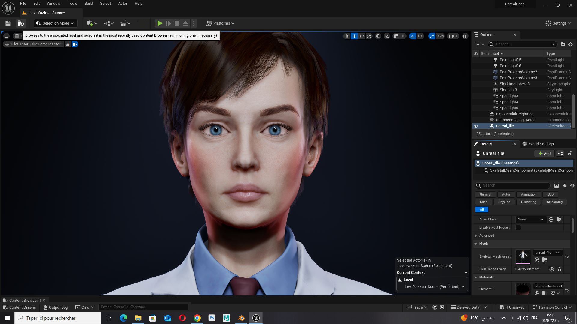Eject from piloted CineCameraActor1
Screen dimensions: 577x324
click(x=68, y=44)
